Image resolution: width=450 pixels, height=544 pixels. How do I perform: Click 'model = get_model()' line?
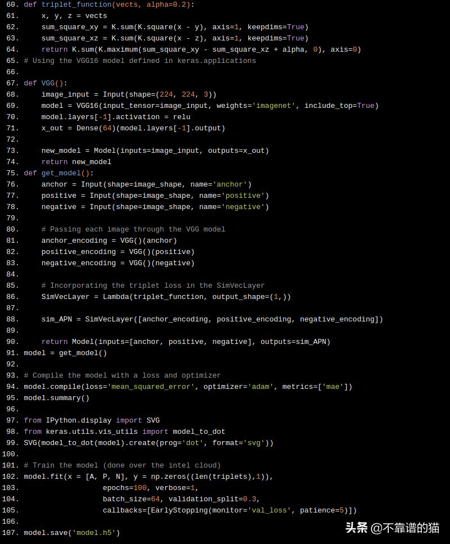pos(65,353)
